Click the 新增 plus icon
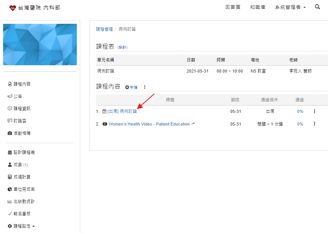Viewport: 328px width, 233px height. click(x=128, y=87)
